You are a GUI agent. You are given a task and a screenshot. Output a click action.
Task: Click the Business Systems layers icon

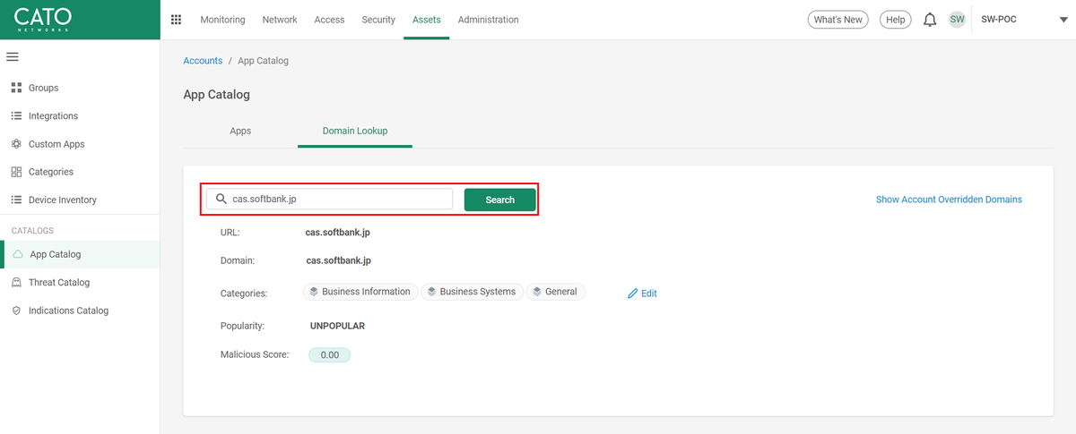[431, 292]
